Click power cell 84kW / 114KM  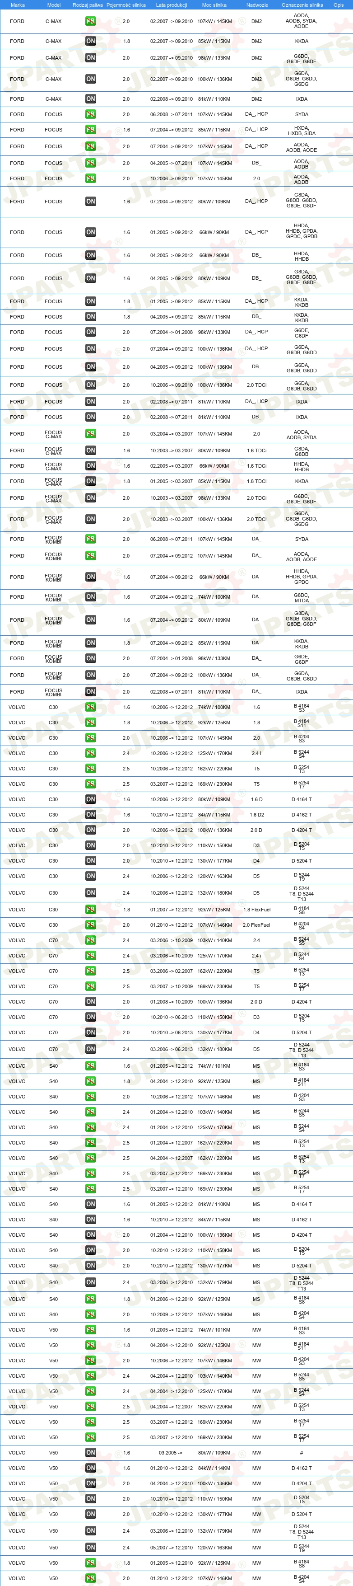[x=214, y=1469]
